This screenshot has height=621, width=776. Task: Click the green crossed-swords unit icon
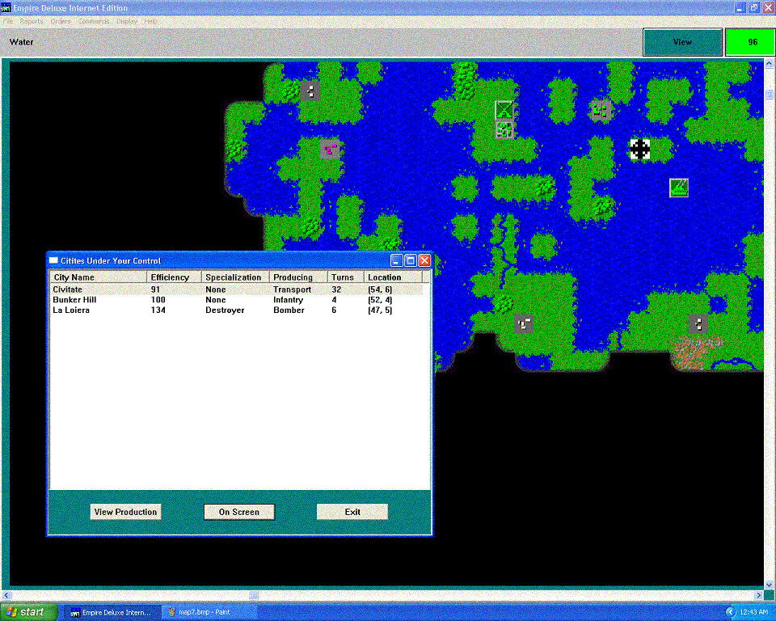click(x=504, y=110)
